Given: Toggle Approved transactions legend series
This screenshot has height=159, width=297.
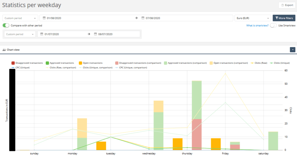Looking at the screenshot, I should coord(60,63).
